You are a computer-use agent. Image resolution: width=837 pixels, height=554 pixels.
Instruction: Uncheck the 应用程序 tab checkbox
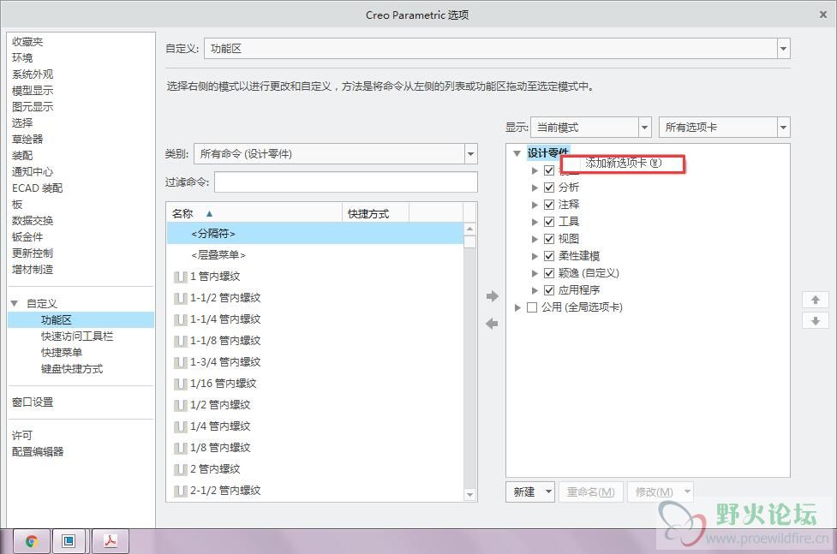pyautogui.click(x=549, y=289)
